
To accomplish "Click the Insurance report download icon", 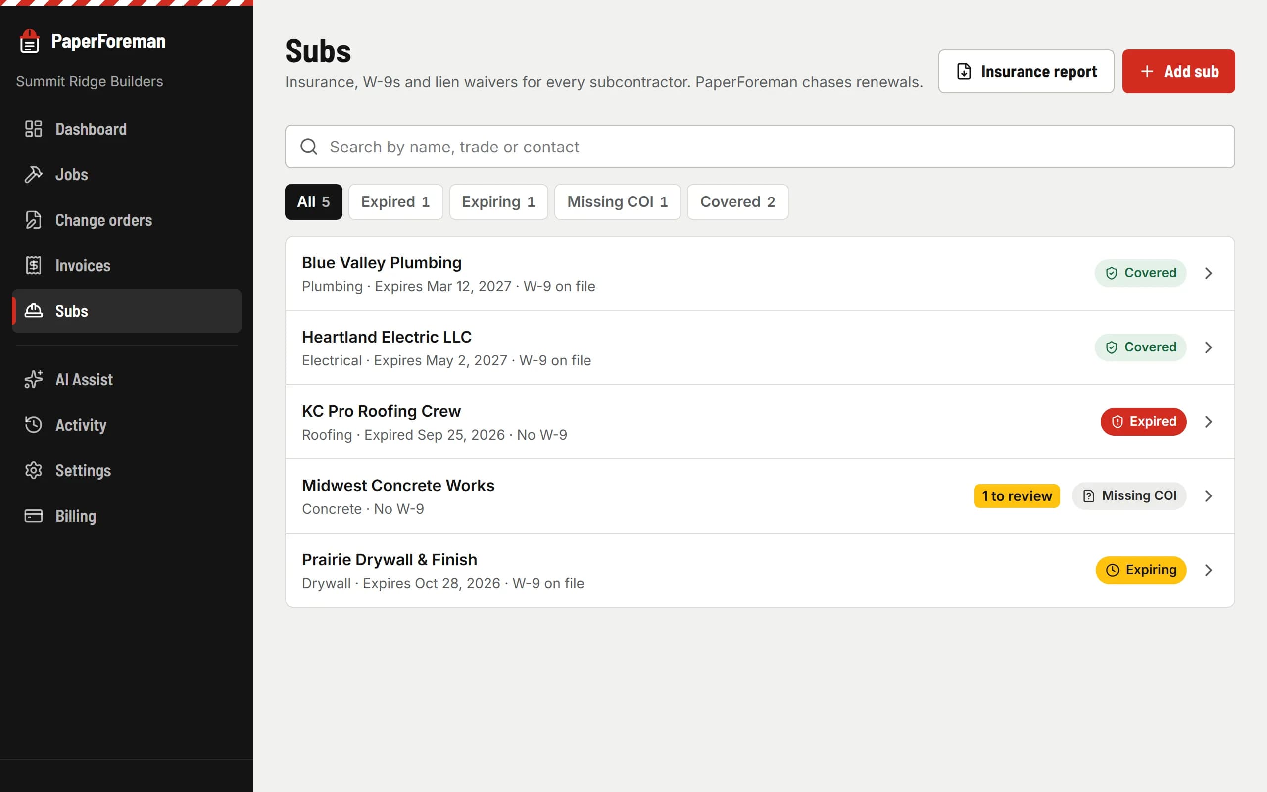I will 964,71.
